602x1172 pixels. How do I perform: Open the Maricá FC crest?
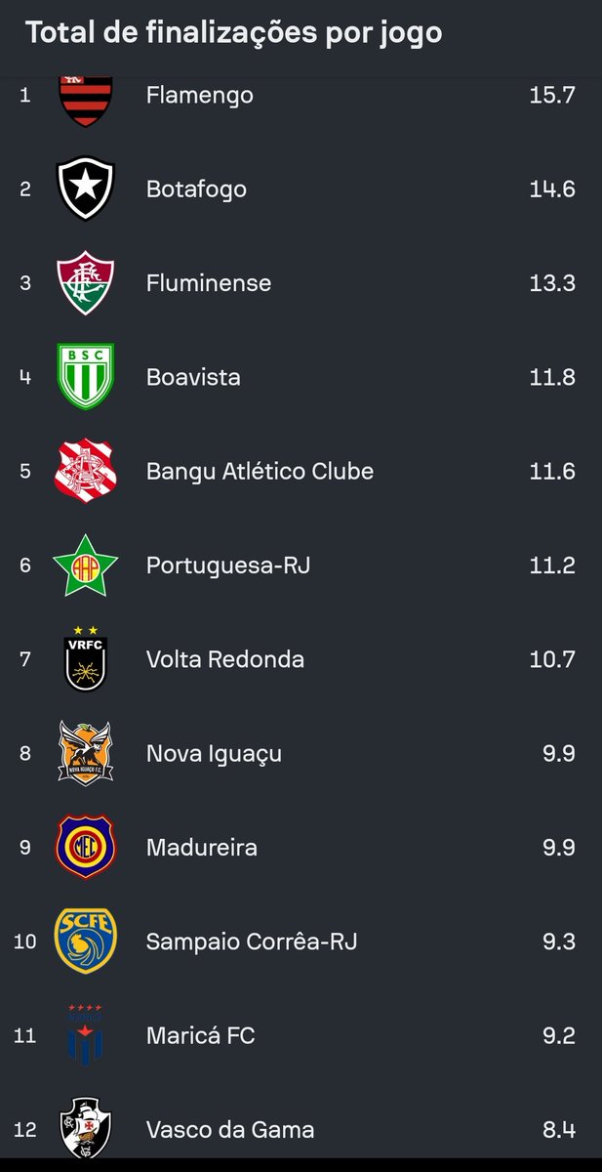[x=86, y=1035]
